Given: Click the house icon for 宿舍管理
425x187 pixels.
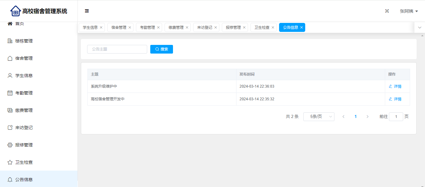Looking at the screenshot, I should tap(10, 58).
